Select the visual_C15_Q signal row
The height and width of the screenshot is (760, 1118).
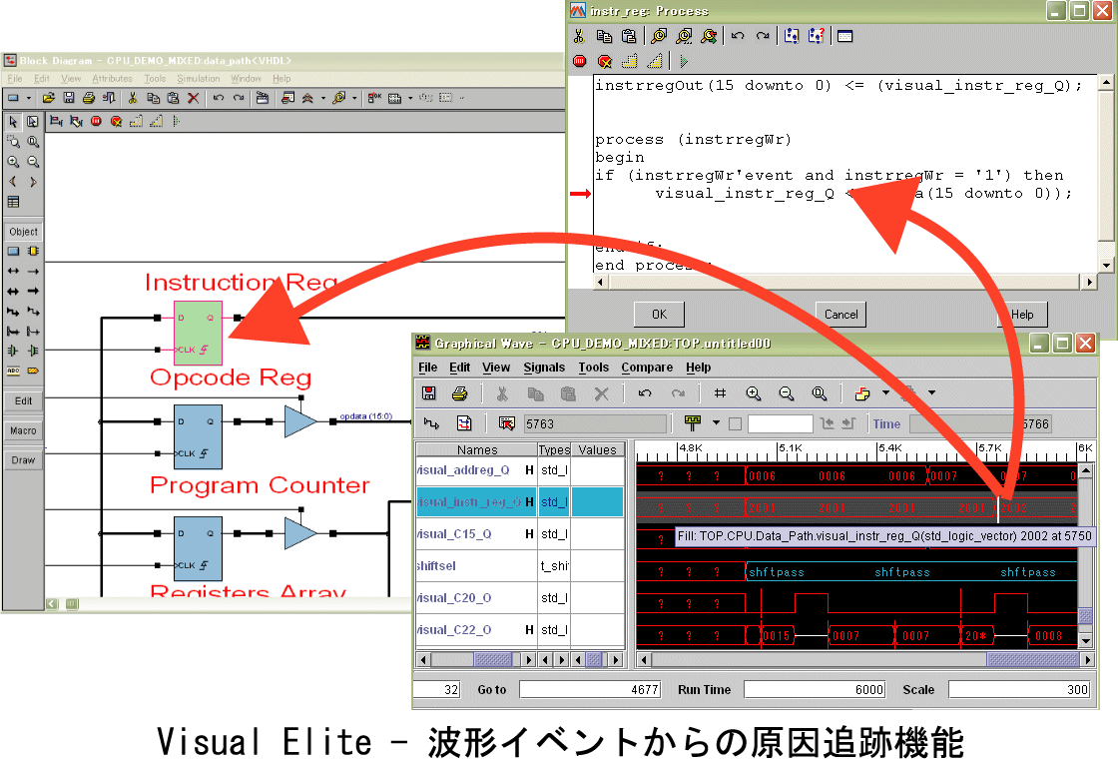coord(520,533)
